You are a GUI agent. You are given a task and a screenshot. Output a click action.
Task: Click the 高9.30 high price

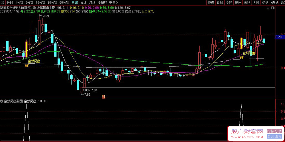[35, 12]
